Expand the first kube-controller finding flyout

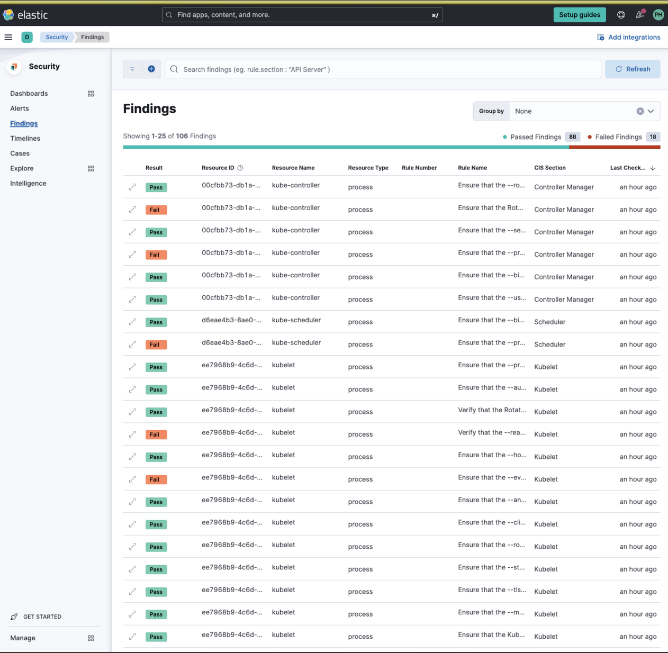pyautogui.click(x=132, y=187)
